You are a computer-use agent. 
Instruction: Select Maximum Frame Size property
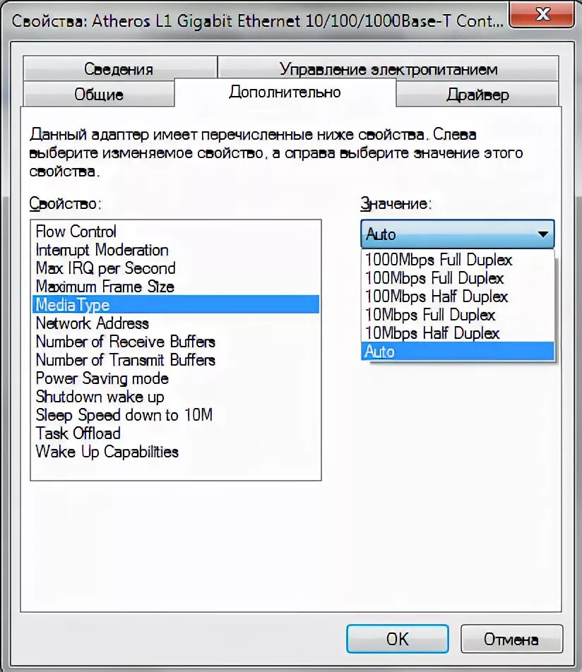click(x=176, y=287)
